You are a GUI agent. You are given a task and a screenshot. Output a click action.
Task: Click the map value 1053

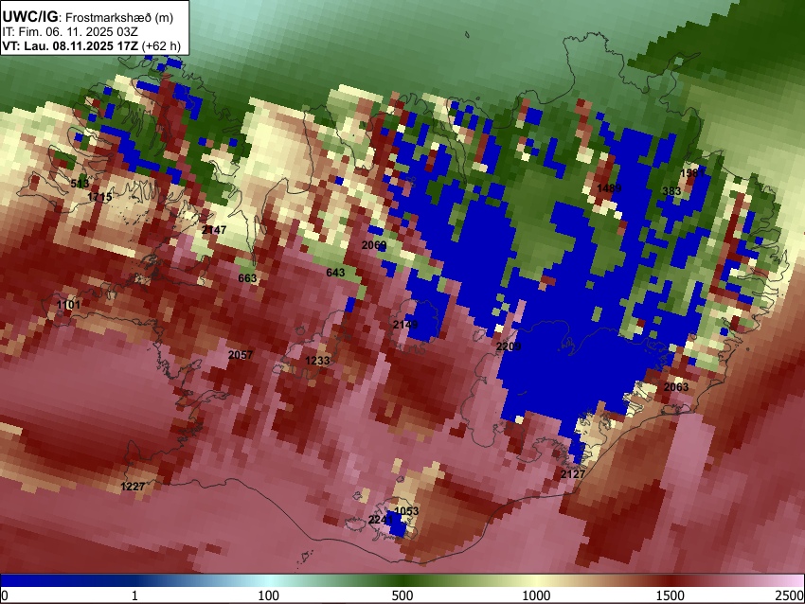(406, 510)
